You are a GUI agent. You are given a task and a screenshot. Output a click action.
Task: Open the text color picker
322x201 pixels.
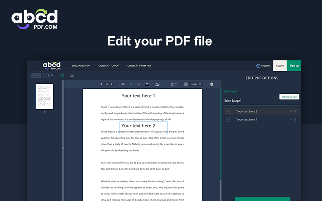[x=147, y=84]
